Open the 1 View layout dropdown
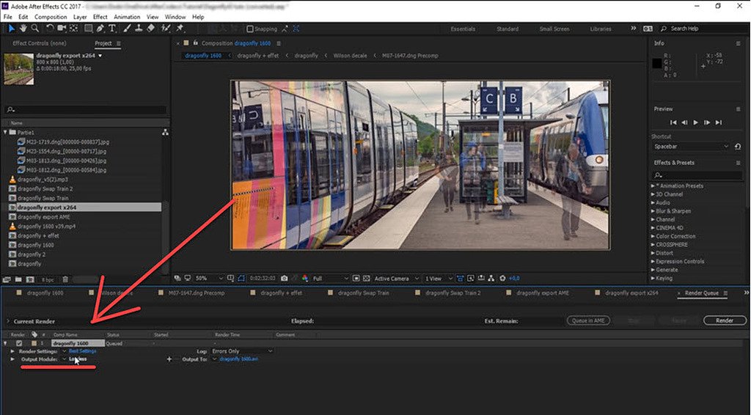This screenshot has height=415, width=751. pyautogui.click(x=439, y=278)
